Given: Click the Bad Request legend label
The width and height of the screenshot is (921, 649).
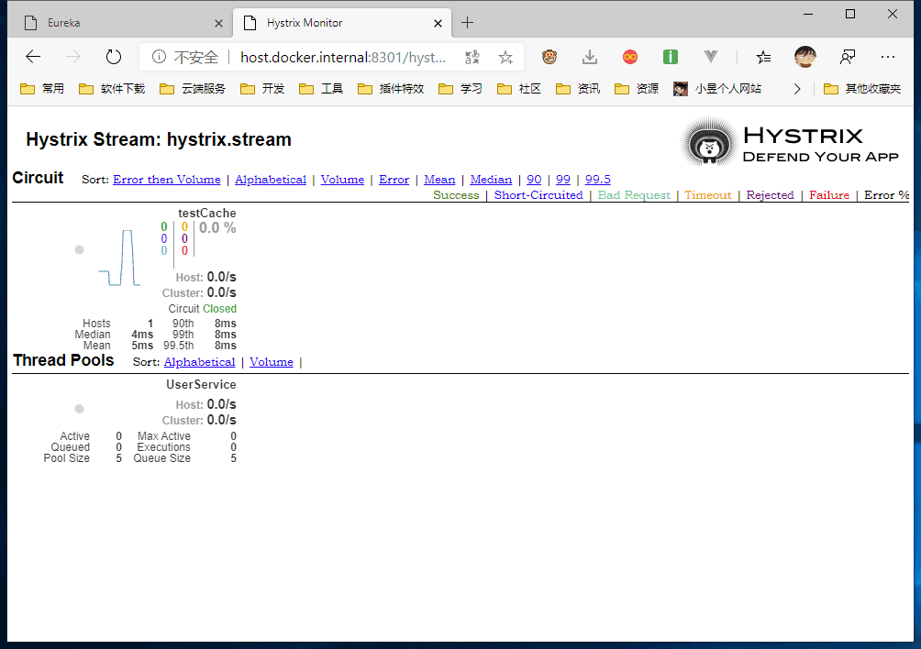Looking at the screenshot, I should (x=634, y=195).
